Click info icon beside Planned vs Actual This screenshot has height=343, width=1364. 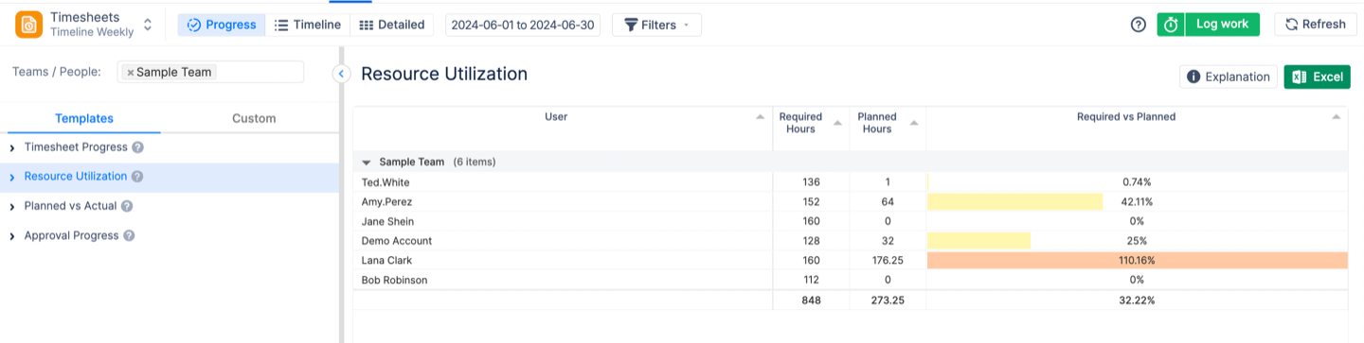click(x=127, y=206)
